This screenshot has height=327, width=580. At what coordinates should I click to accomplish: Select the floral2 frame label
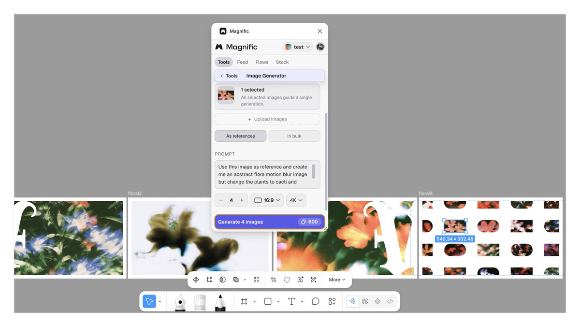click(x=135, y=193)
